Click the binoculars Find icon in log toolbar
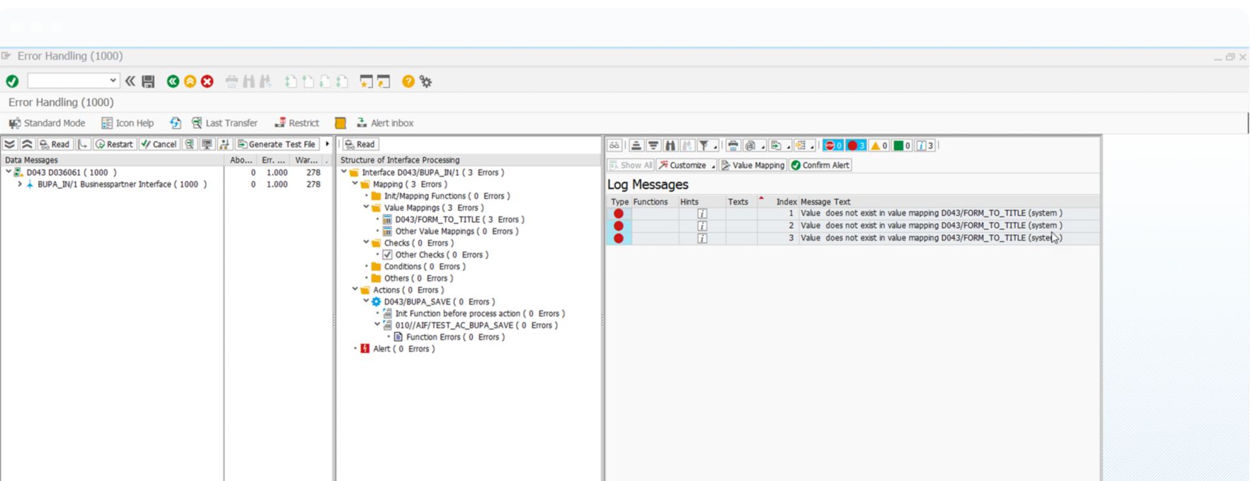Viewport: 1250px width, 481px height. (x=670, y=146)
